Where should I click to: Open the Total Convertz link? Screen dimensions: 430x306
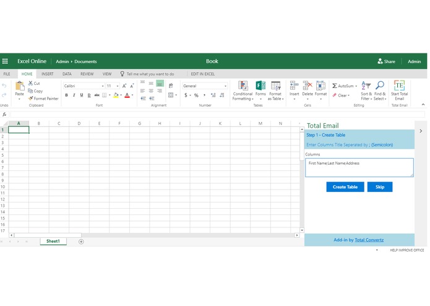tap(369, 240)
